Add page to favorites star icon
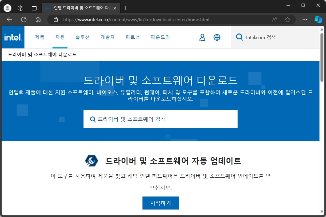This screenshot has width=326, height=217. tap(287, 20)
